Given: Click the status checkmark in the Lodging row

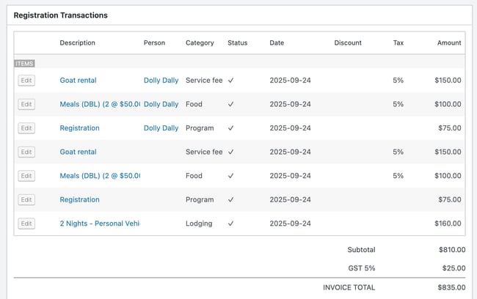Looking at the screenshot, I should point(231,224).
